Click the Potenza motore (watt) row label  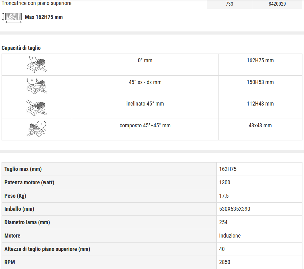[29, 182]
